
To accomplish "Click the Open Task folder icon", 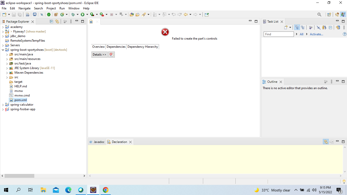I will [x=137, y=14].
